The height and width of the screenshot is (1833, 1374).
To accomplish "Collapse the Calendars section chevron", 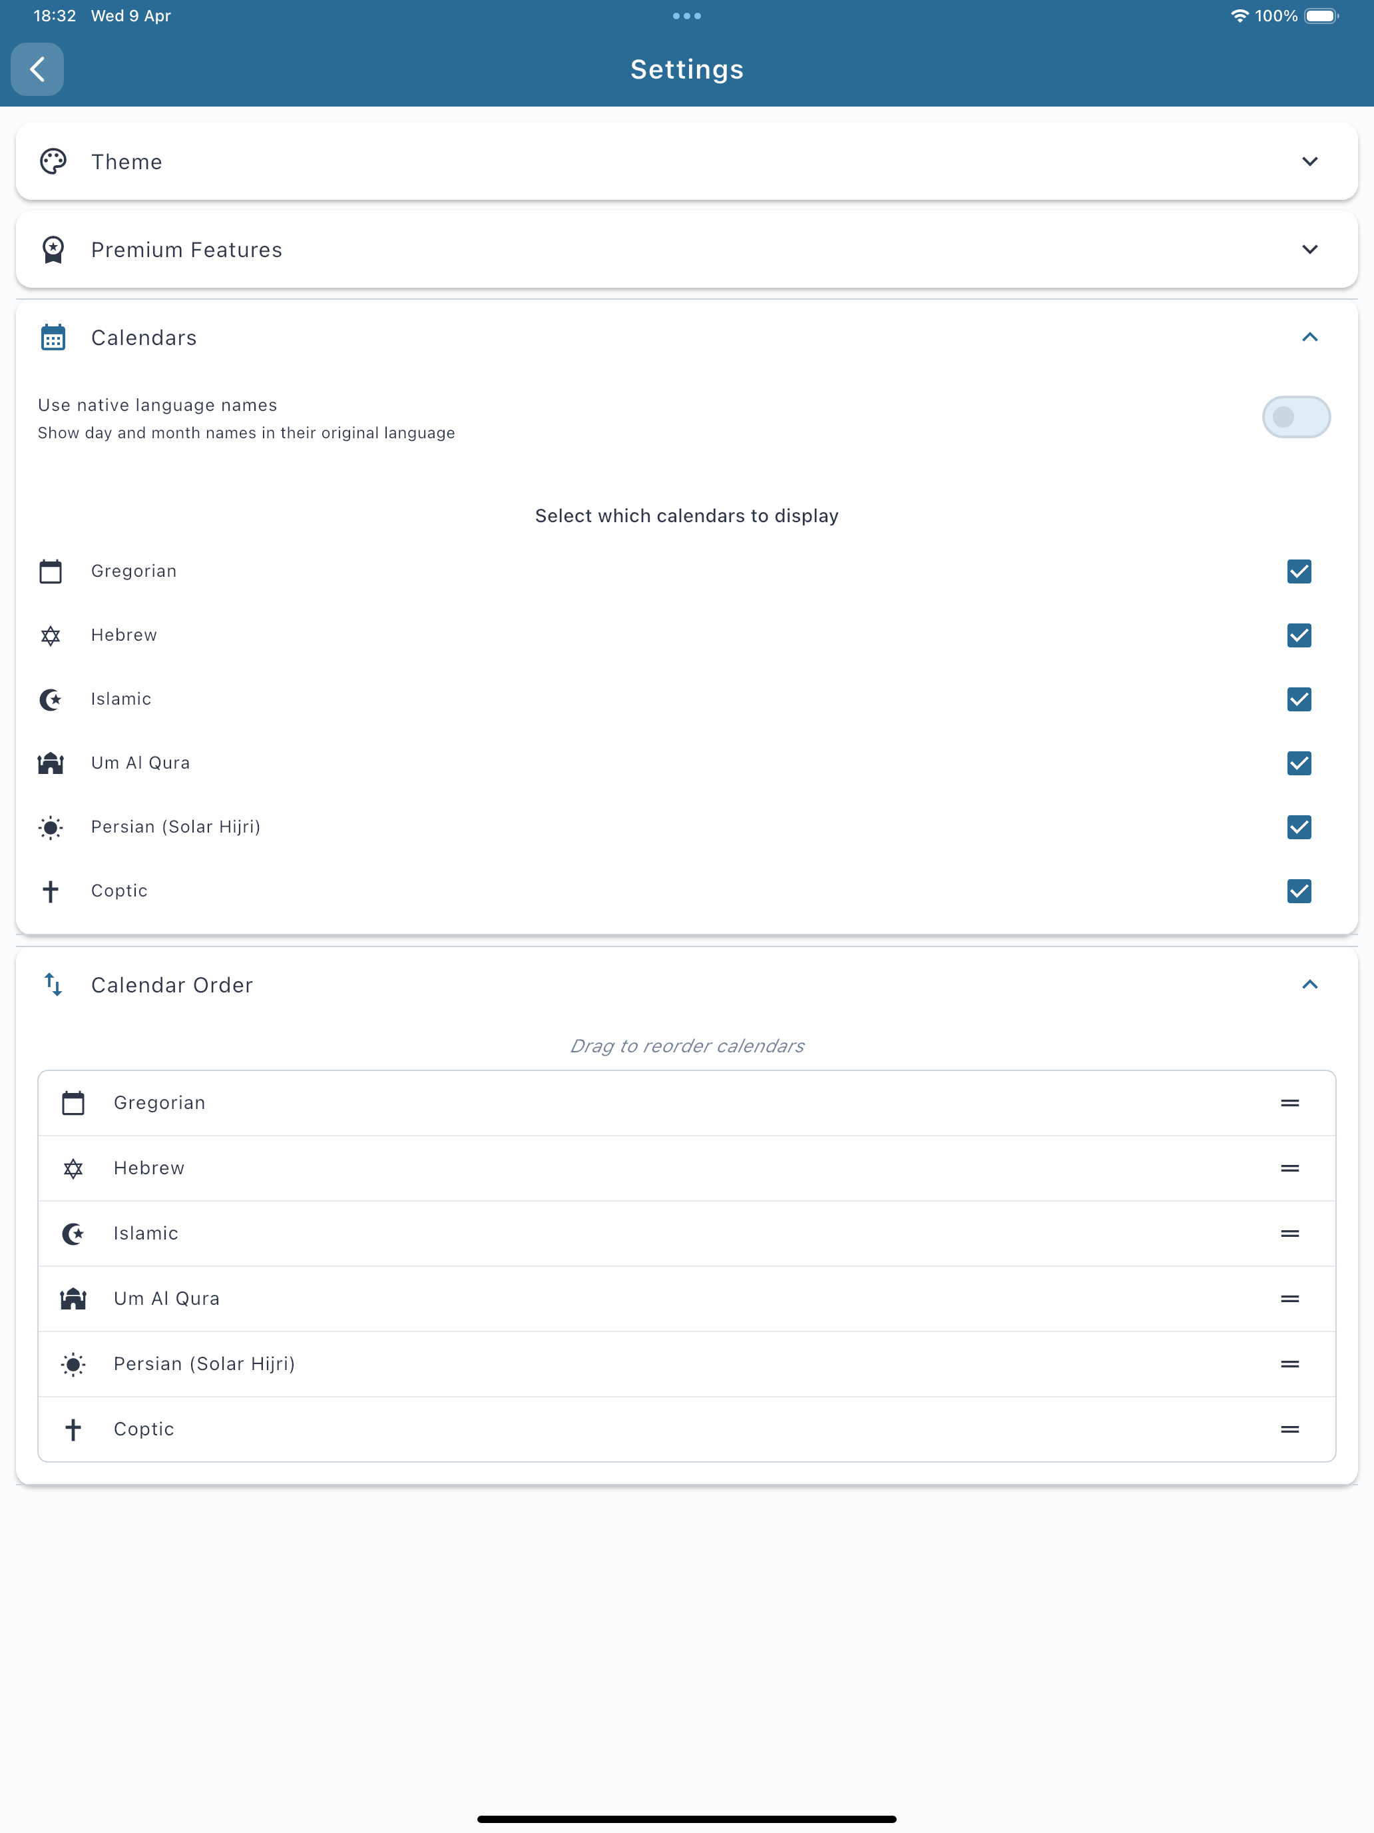I will point(1309,337).
